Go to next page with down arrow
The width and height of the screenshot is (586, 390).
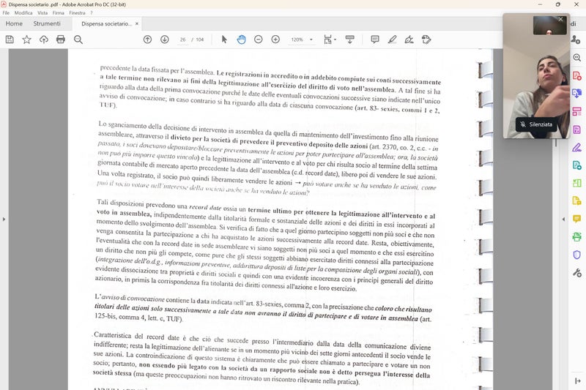pos(164,40)
